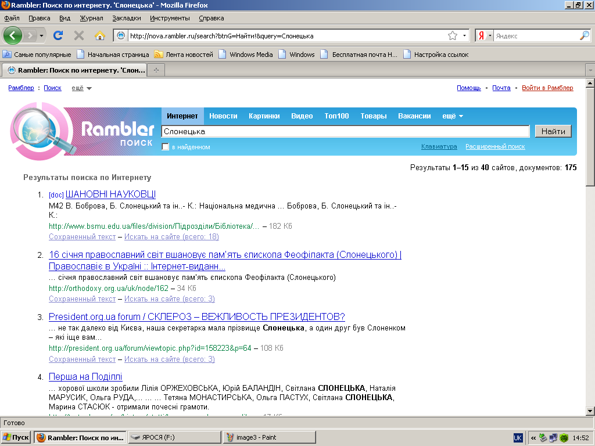The image size is (595, 446).
Task: Click the Пуск start button
Action: pos(16,437)
